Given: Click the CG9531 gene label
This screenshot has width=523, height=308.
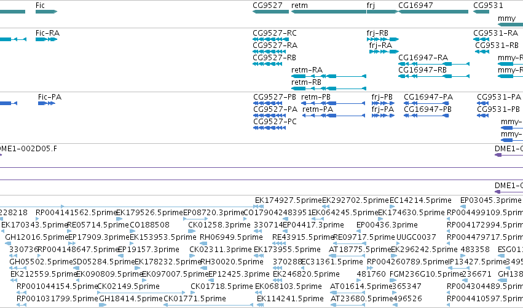Looking at the screenshot, I should (x=488, y=6).
